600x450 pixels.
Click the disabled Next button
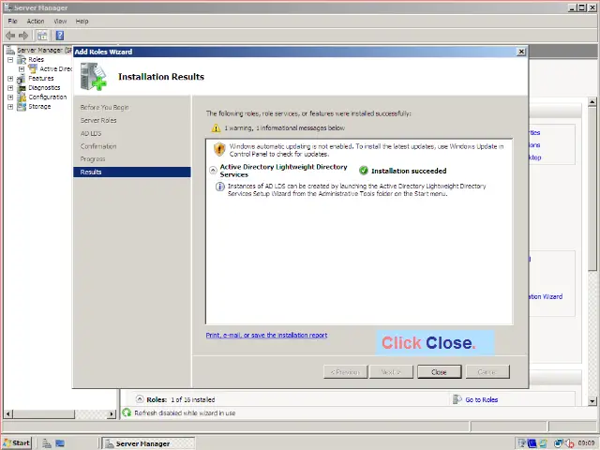[x=391, y=372]
